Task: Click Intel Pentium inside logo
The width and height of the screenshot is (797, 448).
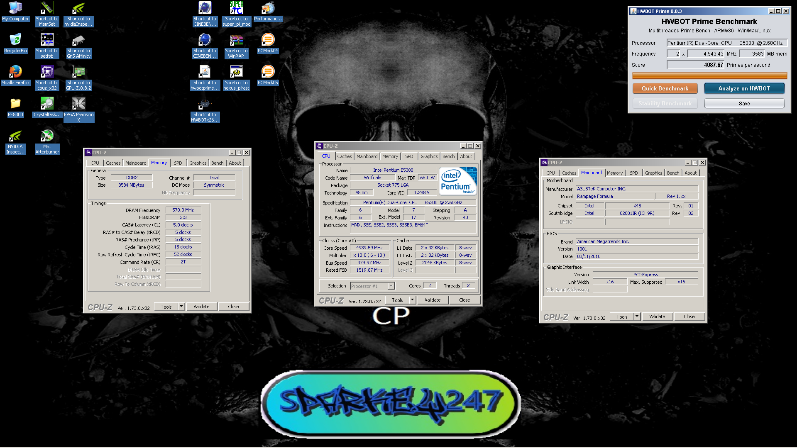Action: 458,181
